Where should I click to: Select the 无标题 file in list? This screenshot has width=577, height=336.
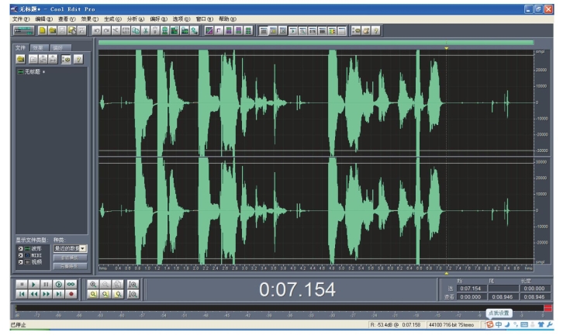click(x=31, y=71)
